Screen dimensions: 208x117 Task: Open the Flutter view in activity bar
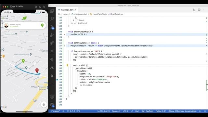pos(52,59)
